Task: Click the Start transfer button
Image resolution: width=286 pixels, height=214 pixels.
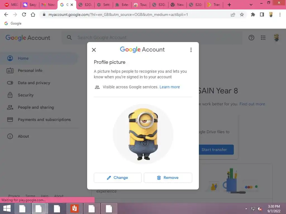Action: (216, 150)
